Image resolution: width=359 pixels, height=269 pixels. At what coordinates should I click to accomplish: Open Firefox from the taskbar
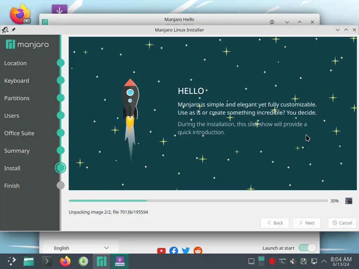click(x=65, y=261)
